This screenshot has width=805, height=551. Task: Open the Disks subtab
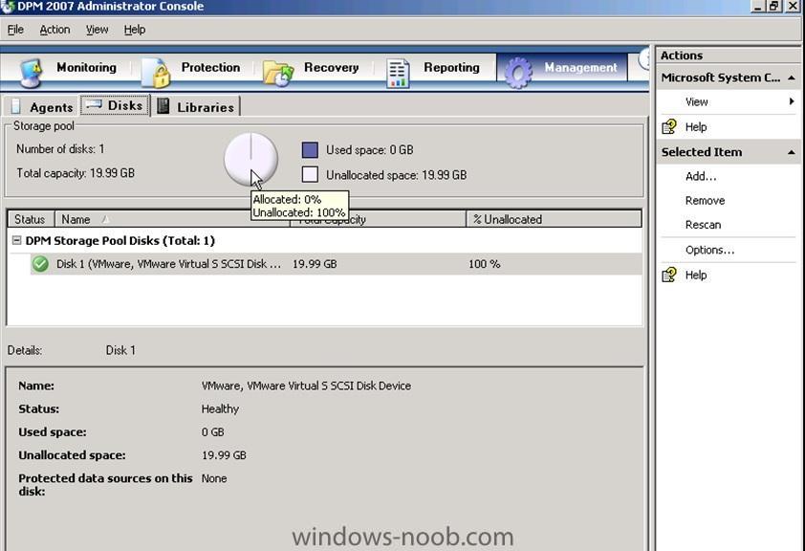point(115,105)
